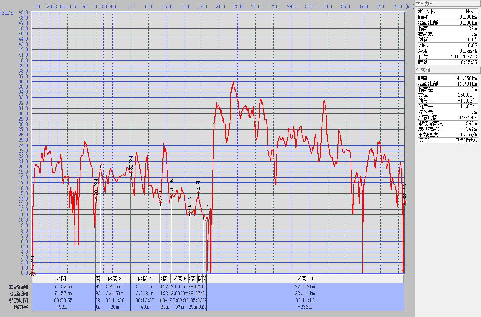Select the 区間 1 section header

pos(63,279)
